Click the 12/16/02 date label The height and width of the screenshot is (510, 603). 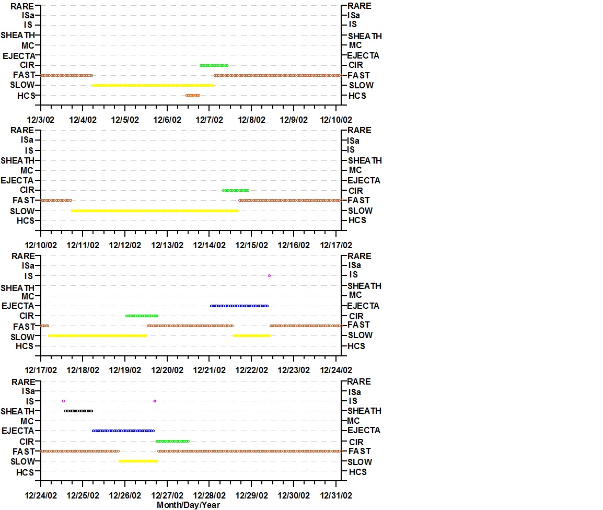294,246
